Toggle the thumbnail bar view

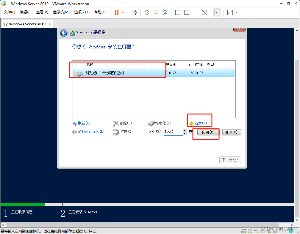click(x=187, y=12)
